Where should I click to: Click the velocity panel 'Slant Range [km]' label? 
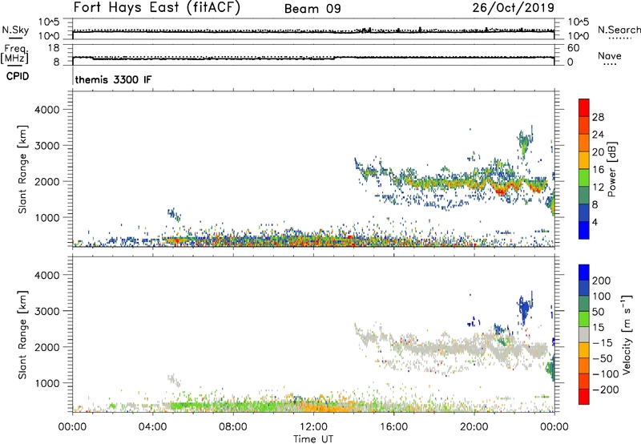point(22,335)
